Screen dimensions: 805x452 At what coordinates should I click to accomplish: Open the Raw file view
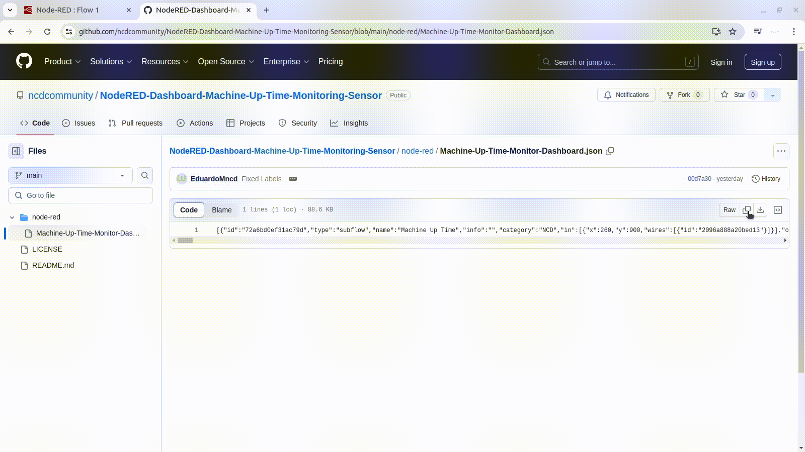pos(730,210)
